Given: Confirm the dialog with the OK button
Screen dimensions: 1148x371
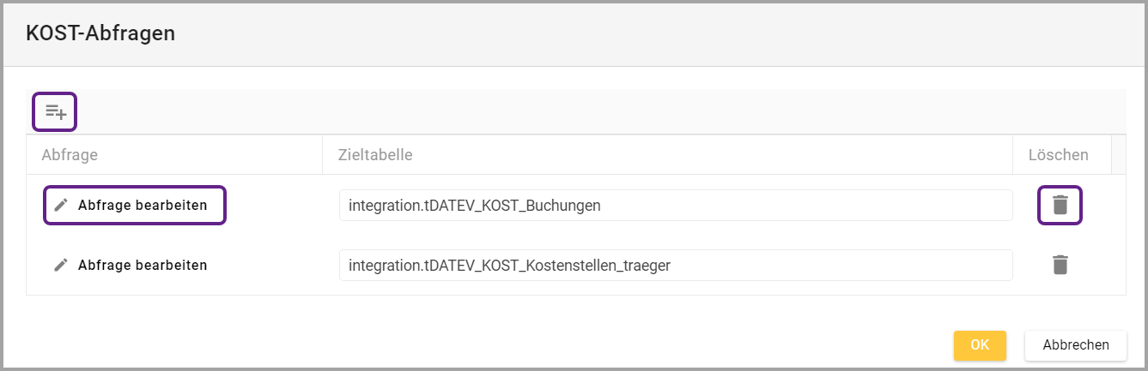Looking at the screenshot, I should [x=980, y=345].
